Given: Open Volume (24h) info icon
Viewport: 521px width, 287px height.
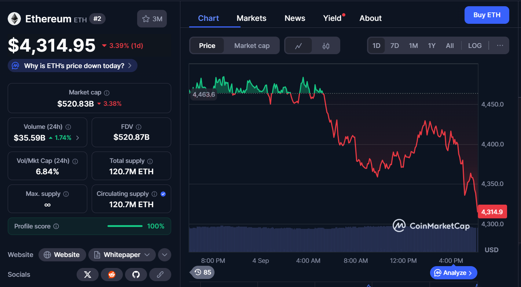Looking at the screenshot, I should click(68, 127).
